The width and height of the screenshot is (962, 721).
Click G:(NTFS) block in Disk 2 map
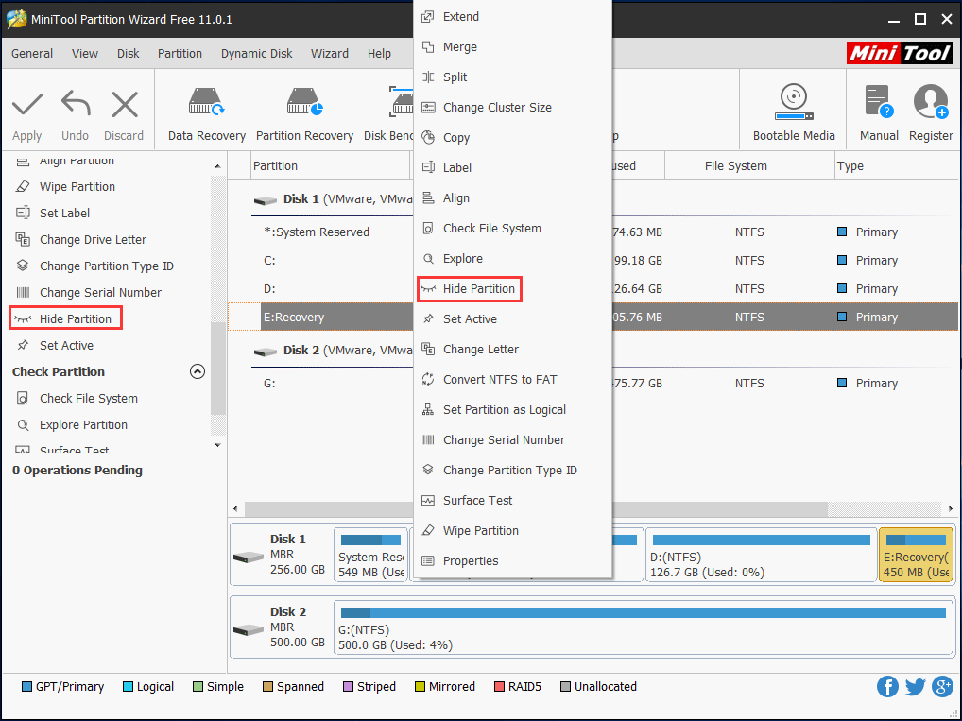[643, 627]
